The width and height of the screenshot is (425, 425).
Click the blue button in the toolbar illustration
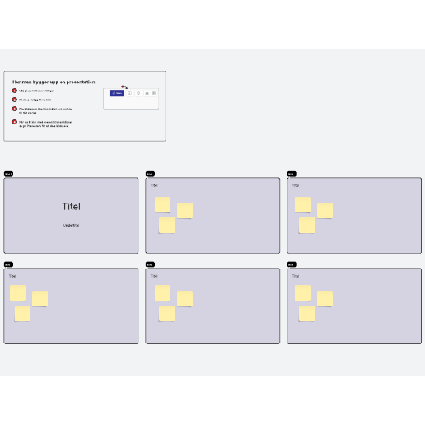[x=117, y=93]
